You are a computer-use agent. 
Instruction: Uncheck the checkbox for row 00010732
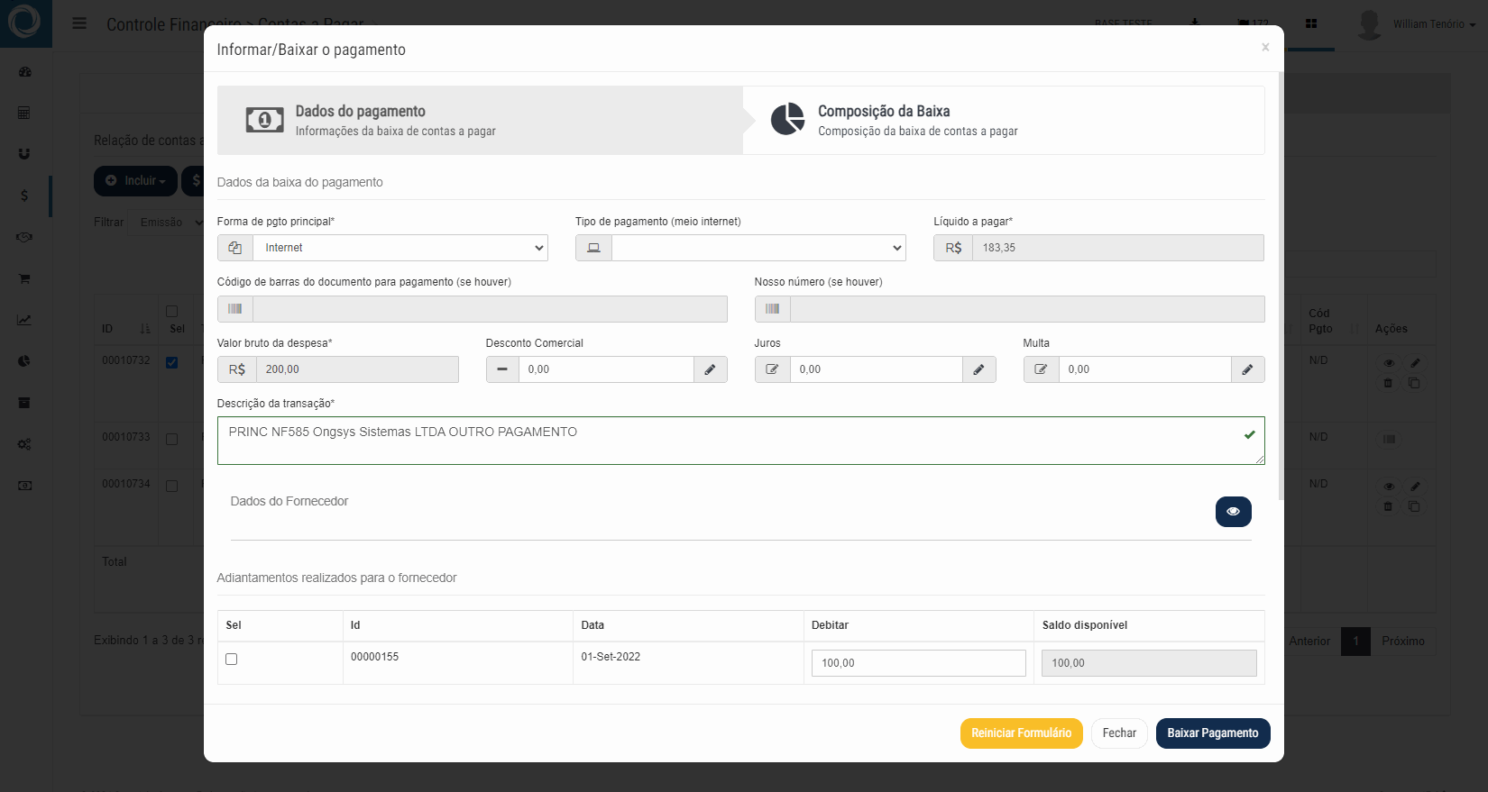[171, 362]
